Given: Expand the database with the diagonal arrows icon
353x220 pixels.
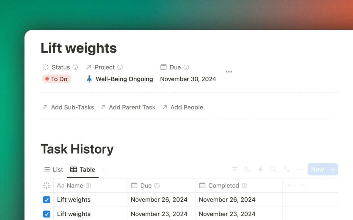Looking at the screenshot, I should 287,169.
